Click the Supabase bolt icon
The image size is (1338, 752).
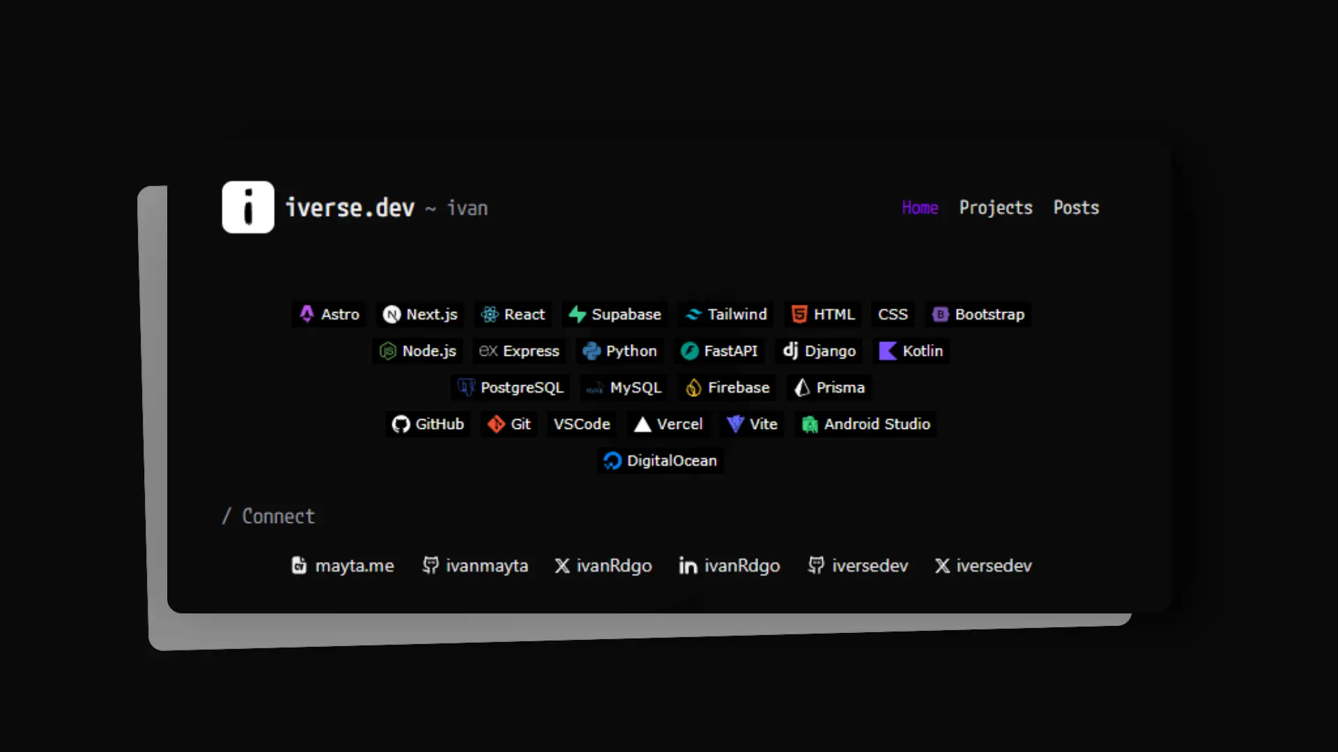click(x=577, y=315)
